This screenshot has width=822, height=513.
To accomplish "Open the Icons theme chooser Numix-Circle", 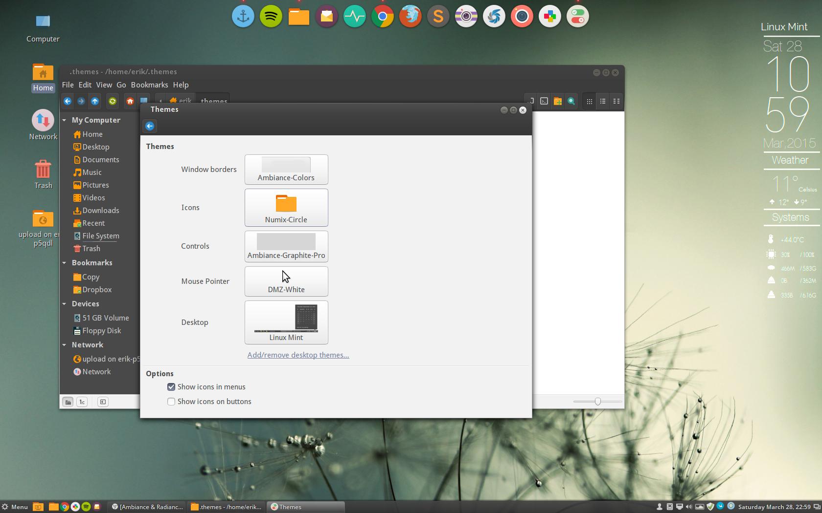I will point(286,208).
